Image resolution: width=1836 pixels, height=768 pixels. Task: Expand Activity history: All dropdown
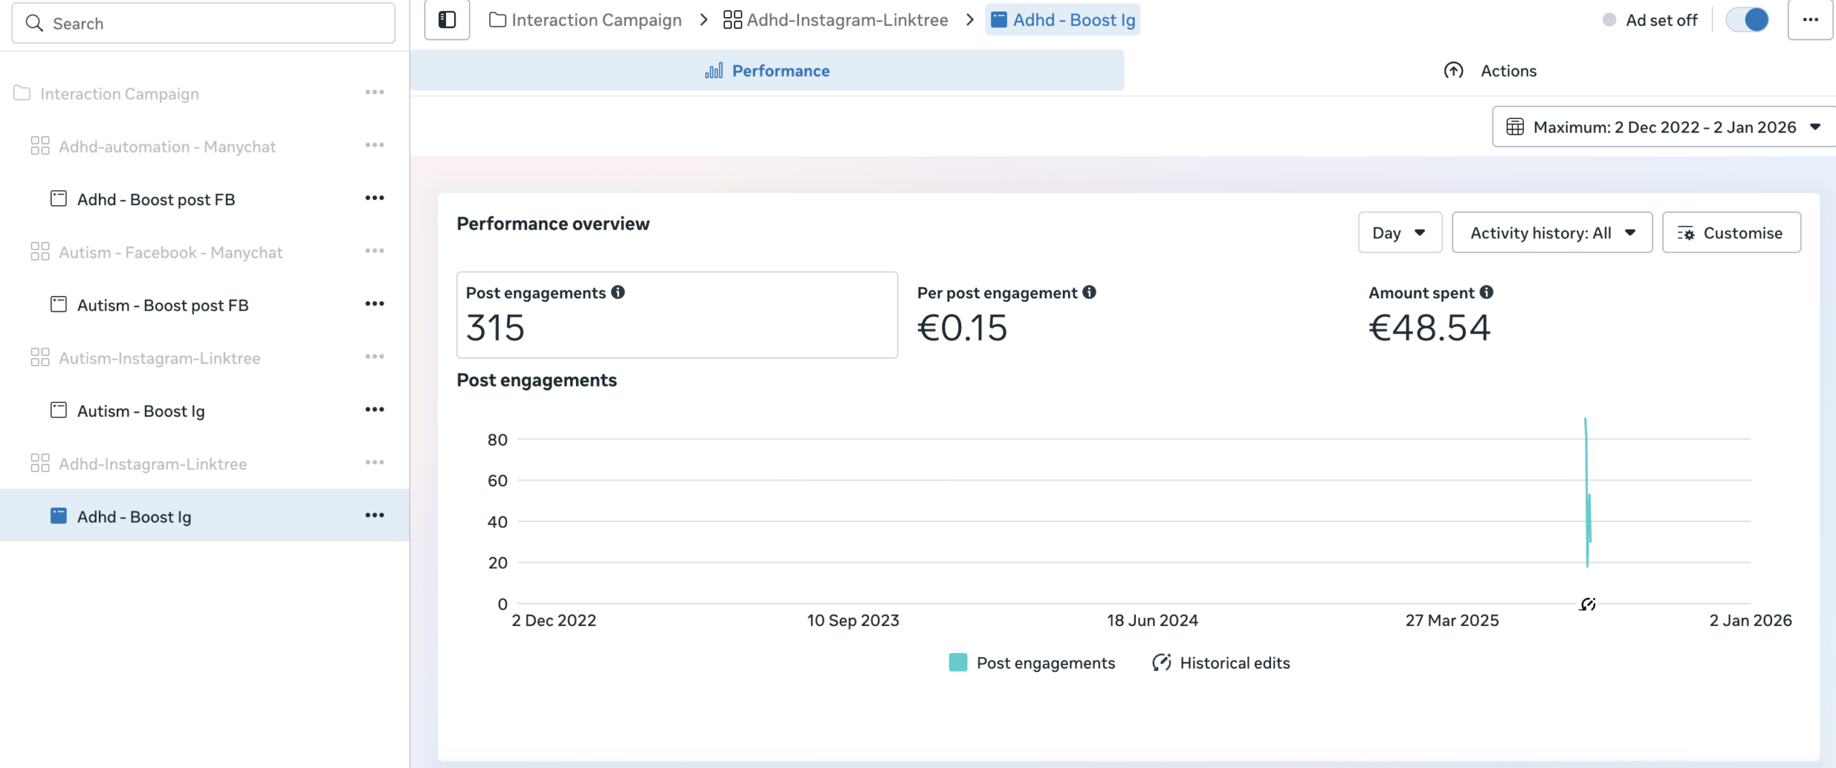[1552, 233]
